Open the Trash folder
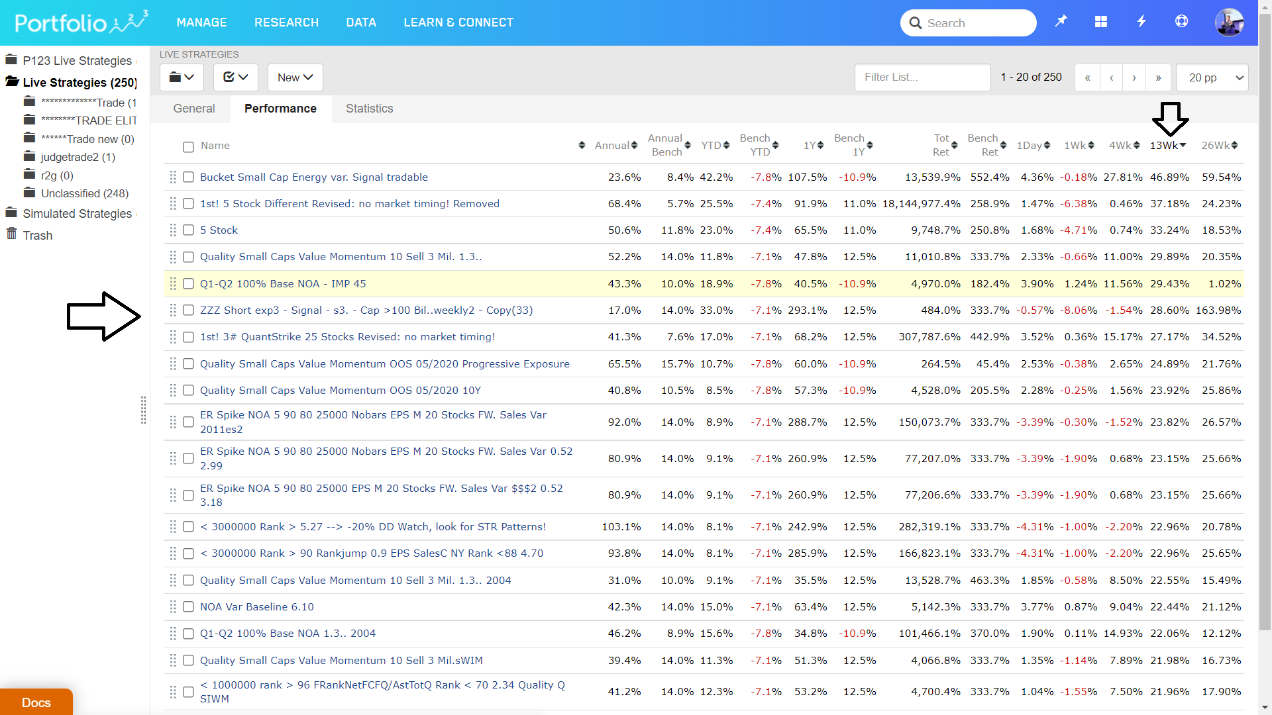The image size is (1272, 715). pyautogui.click(x=37, y=235)
